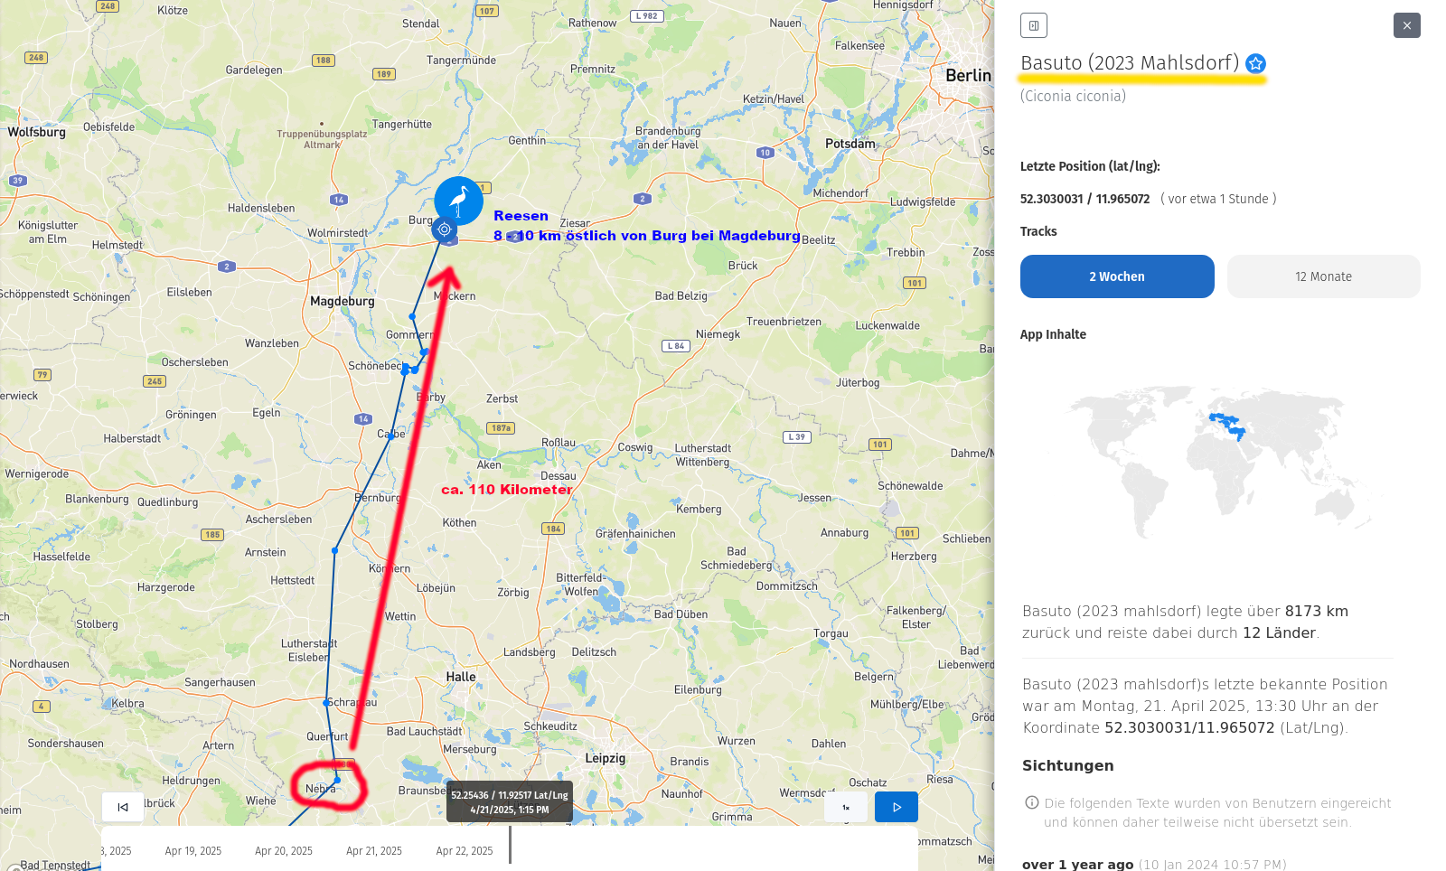Switch to the 12 Monate track range
This screenshot has height=871, width=1446.
(1323, 276)
